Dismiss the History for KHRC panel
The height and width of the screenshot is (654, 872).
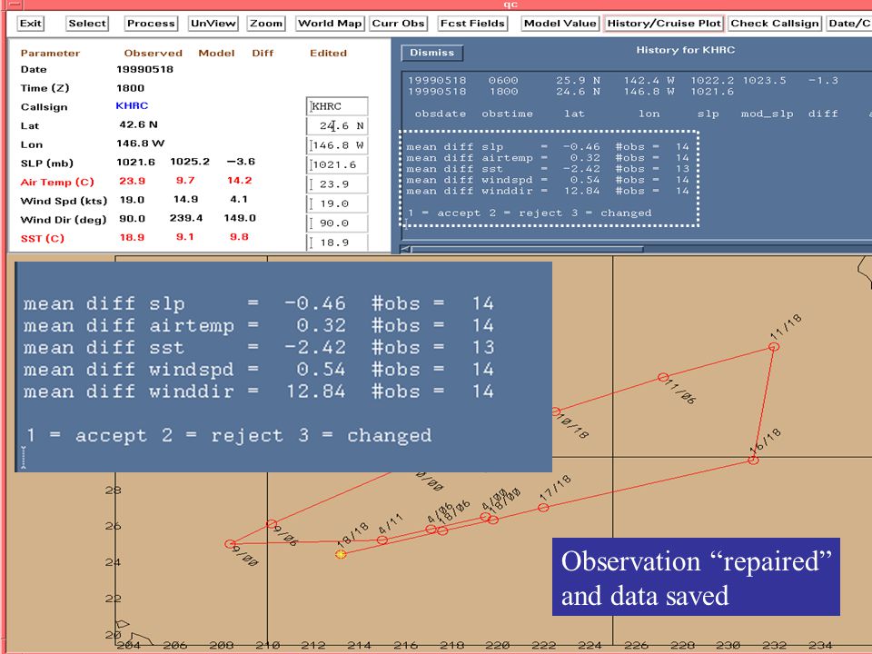point(432,53)
